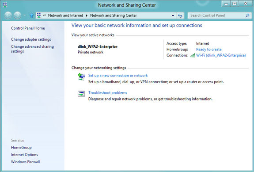This screenshot has height=172, width=254.
Task: Click the dlink_WPA2-Enterprise network name
Action: tap(97, 46)
